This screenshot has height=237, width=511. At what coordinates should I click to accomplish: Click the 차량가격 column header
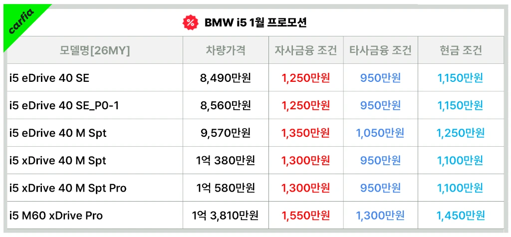pos(226,50)
